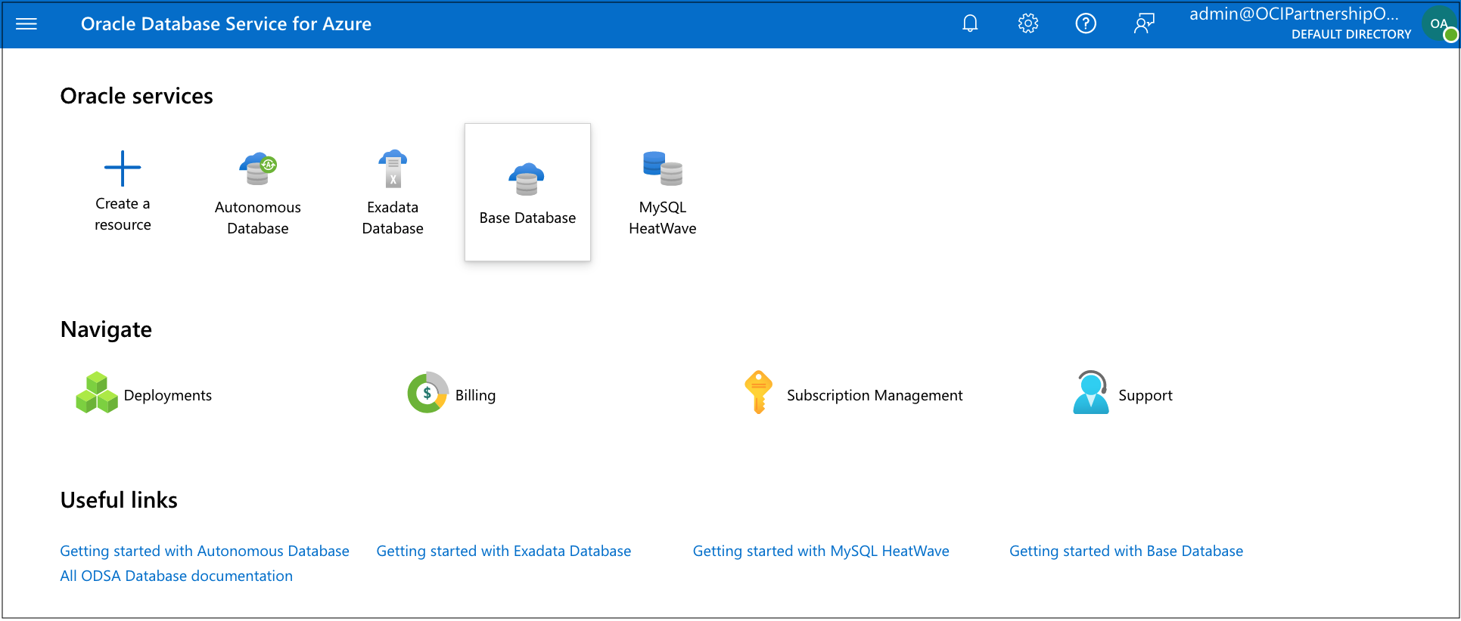
Task: Open the OA account avatar
Action: point(1439,24)
